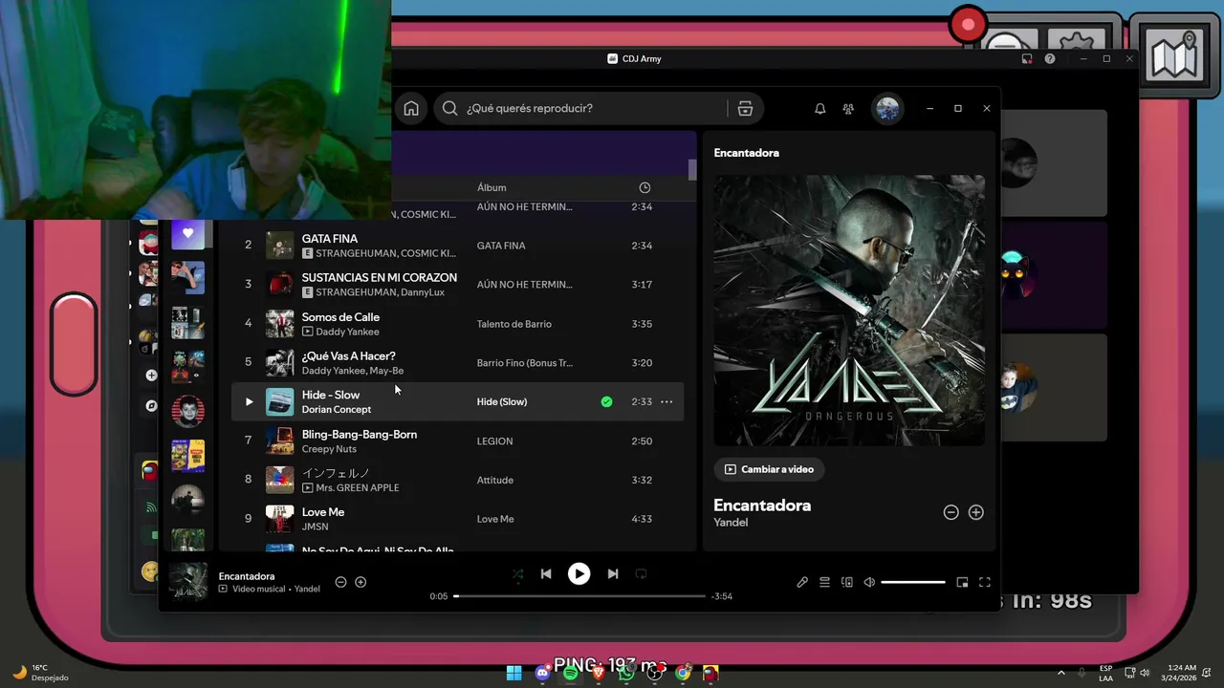The height and width of the screenshot is (688, 1224).
Task: Open the Dorian Concept artist link
Action: [337, 409]
